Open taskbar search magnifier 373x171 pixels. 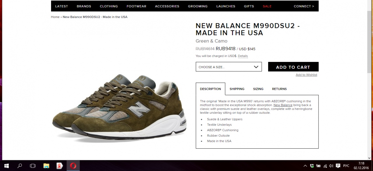tap(20, 166)
